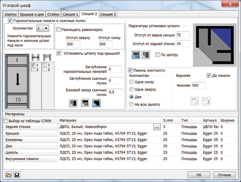241x182 pixels.
Task: Choose the highlighted rod orientation icon under Отступ от задней стенки
Action: point(136,54)
